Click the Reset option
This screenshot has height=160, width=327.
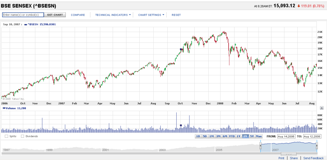point(176,15)
